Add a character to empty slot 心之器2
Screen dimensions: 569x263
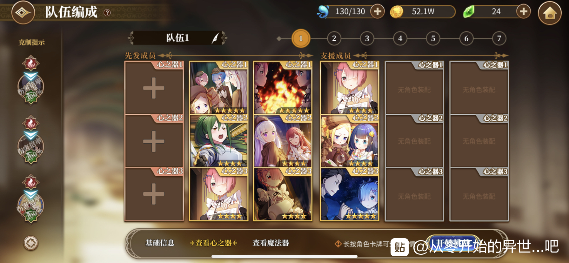tap(154, 141)
